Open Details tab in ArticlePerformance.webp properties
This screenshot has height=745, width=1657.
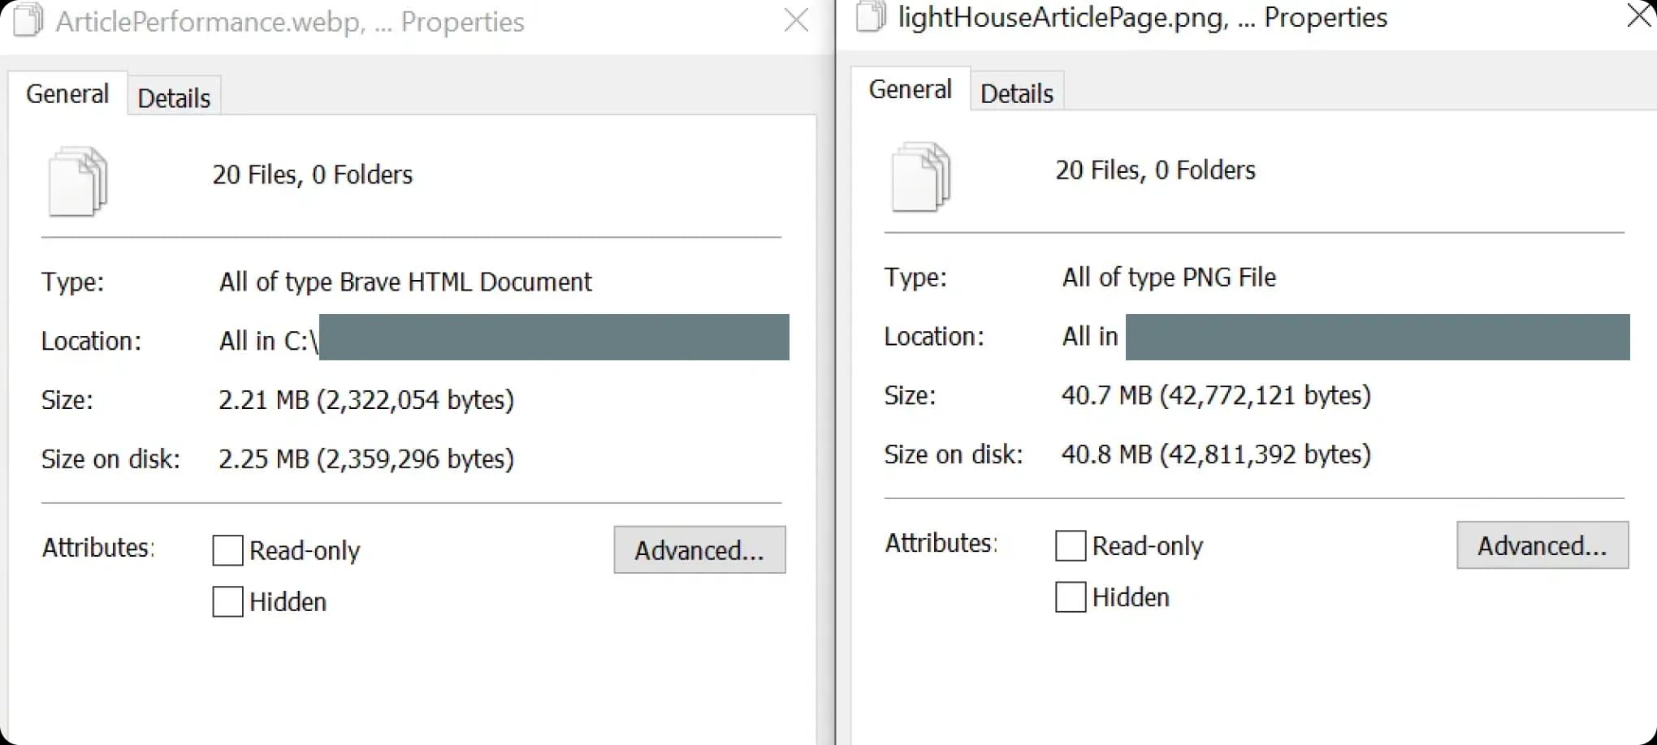point(174,97)
